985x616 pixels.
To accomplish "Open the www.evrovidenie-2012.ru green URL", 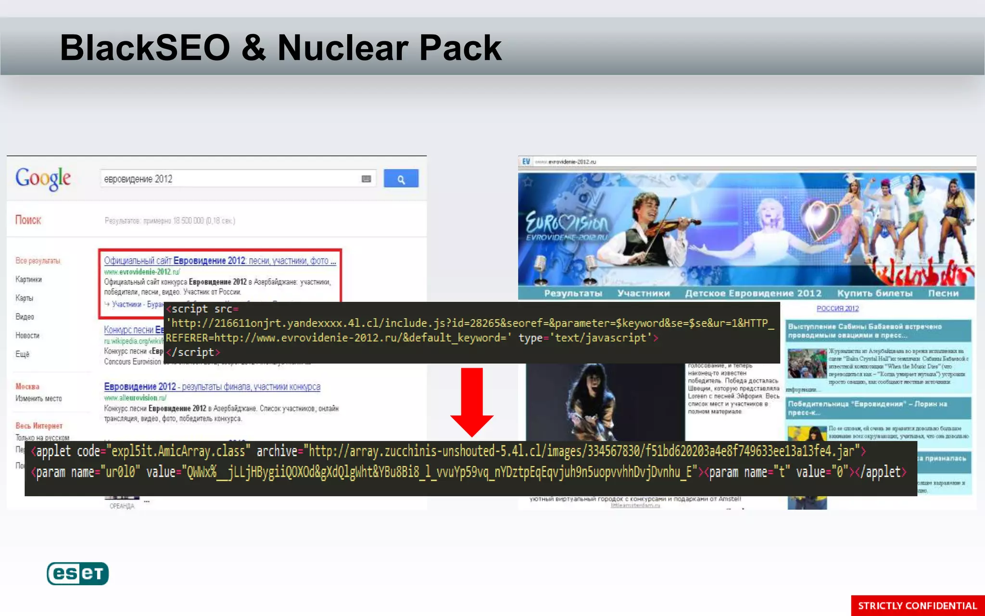I will pos(142,272).
